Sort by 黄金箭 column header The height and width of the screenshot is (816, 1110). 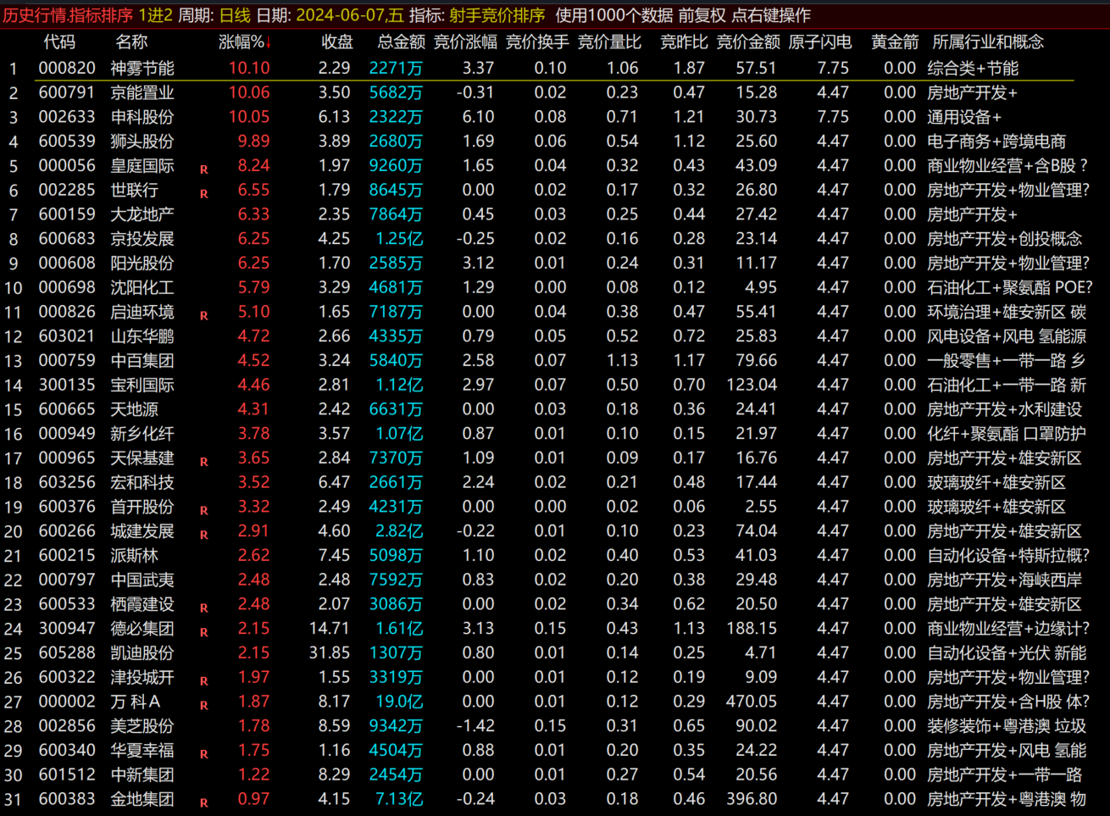coord(895,42)
